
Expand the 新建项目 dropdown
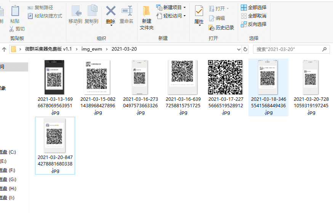[x=185, y=8]
